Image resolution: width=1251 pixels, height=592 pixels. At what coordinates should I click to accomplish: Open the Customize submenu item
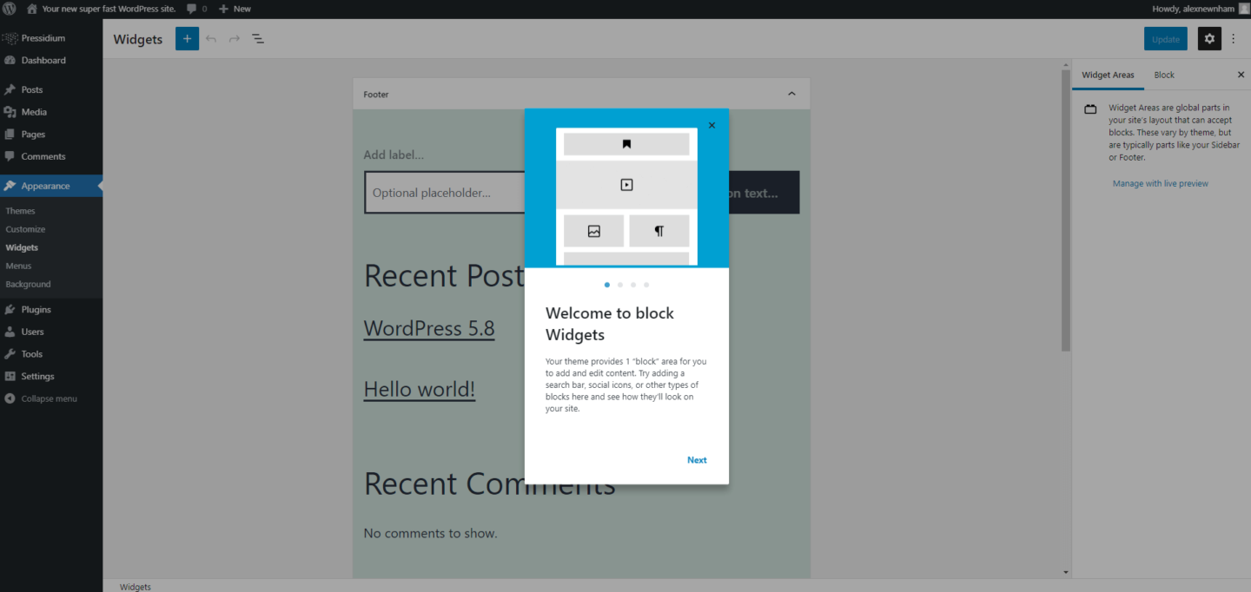click(x=25, y=229)
